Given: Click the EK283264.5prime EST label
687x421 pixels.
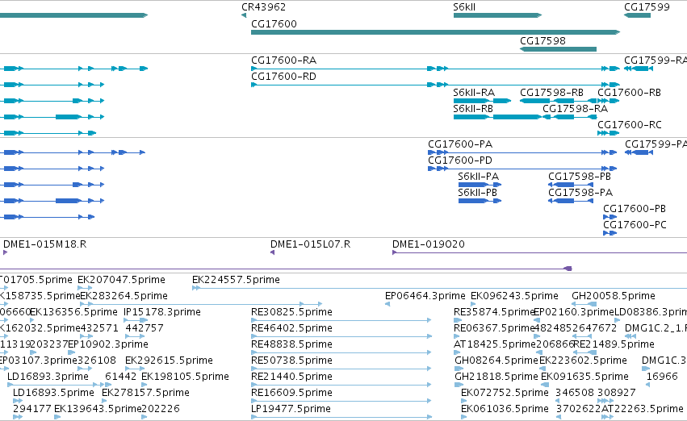Looking at the screenshot, I should tap(124, 296).
